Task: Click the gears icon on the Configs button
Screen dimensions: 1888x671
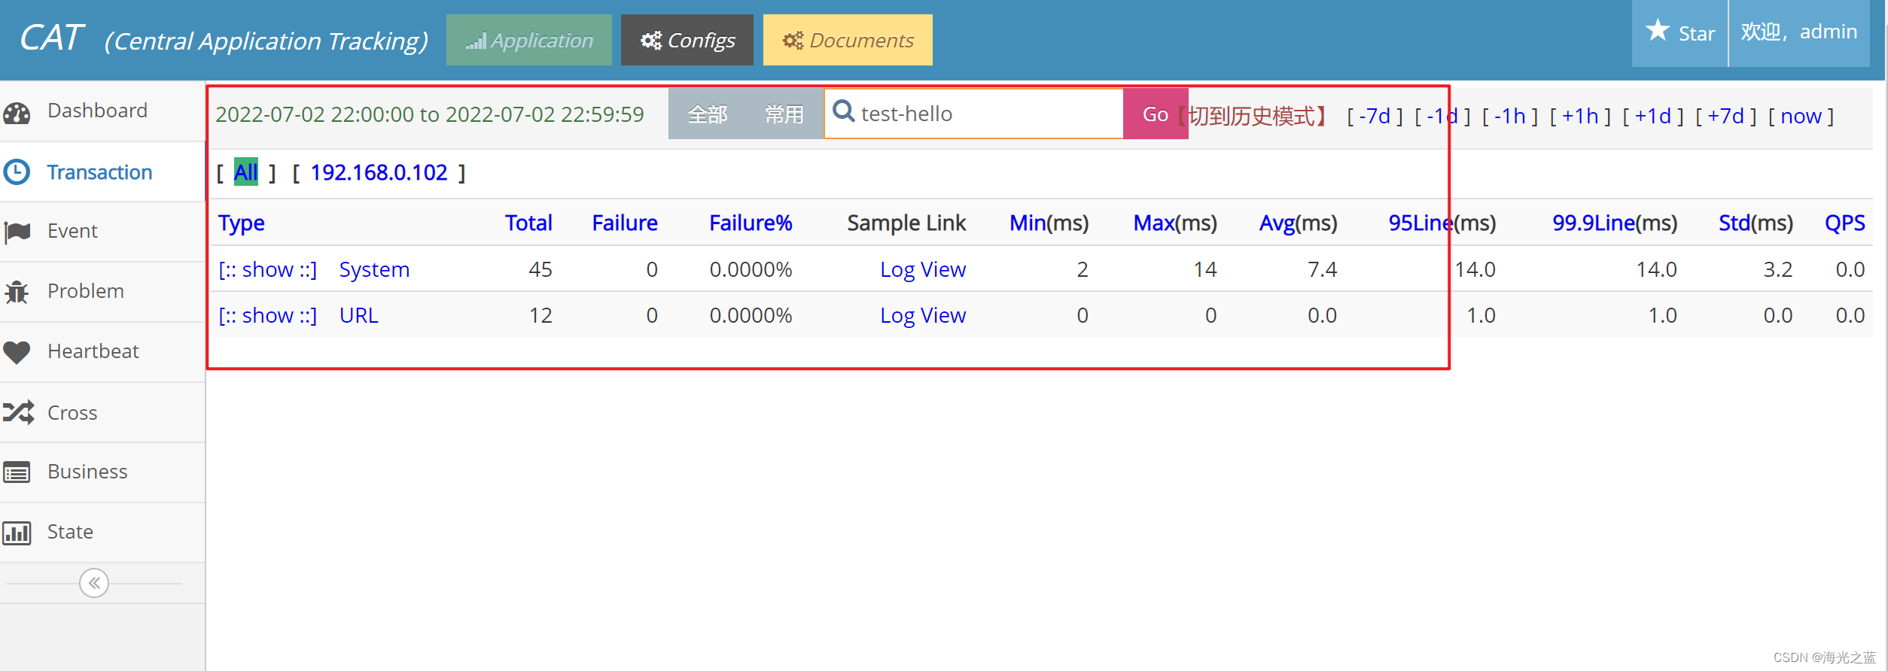Action: pos(650,41)
